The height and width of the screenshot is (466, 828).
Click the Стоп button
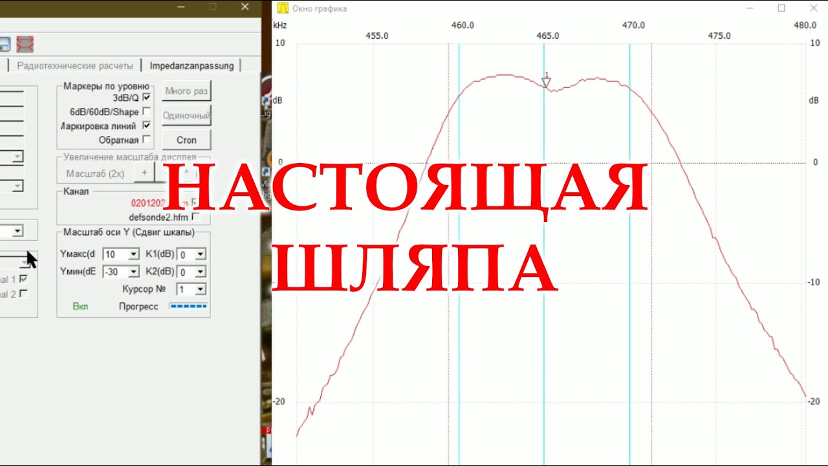pos(186,140)
